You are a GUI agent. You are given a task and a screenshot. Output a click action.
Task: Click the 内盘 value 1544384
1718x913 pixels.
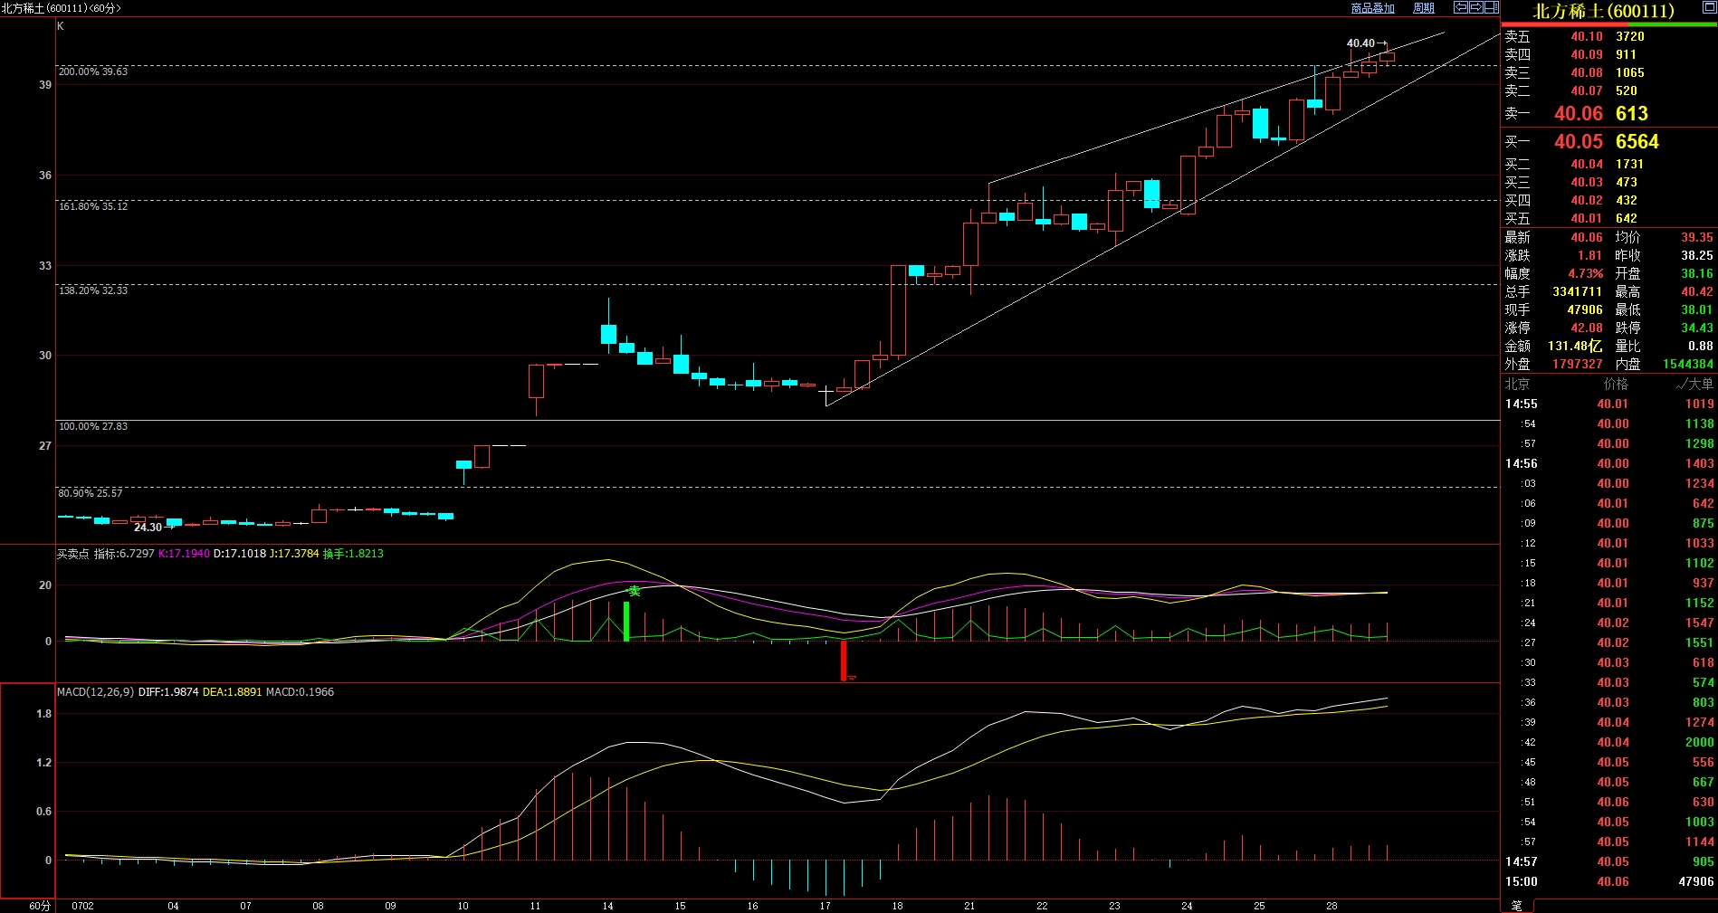(1688, 364)
